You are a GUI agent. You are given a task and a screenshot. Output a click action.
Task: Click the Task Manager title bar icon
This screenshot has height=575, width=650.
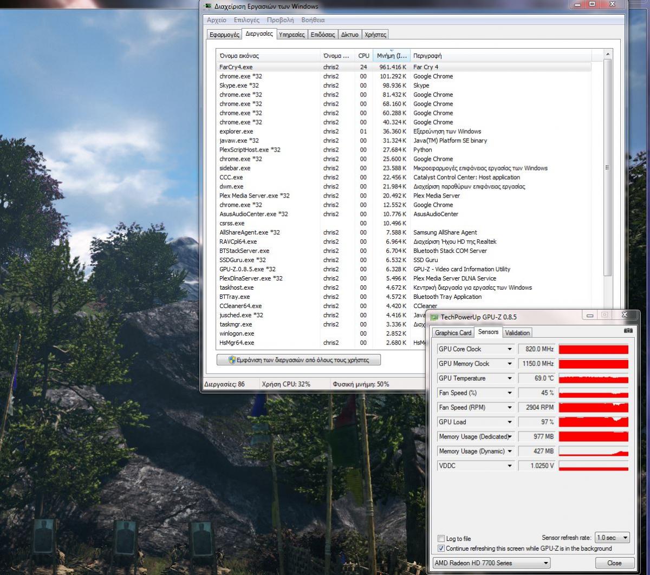[208, 6]
